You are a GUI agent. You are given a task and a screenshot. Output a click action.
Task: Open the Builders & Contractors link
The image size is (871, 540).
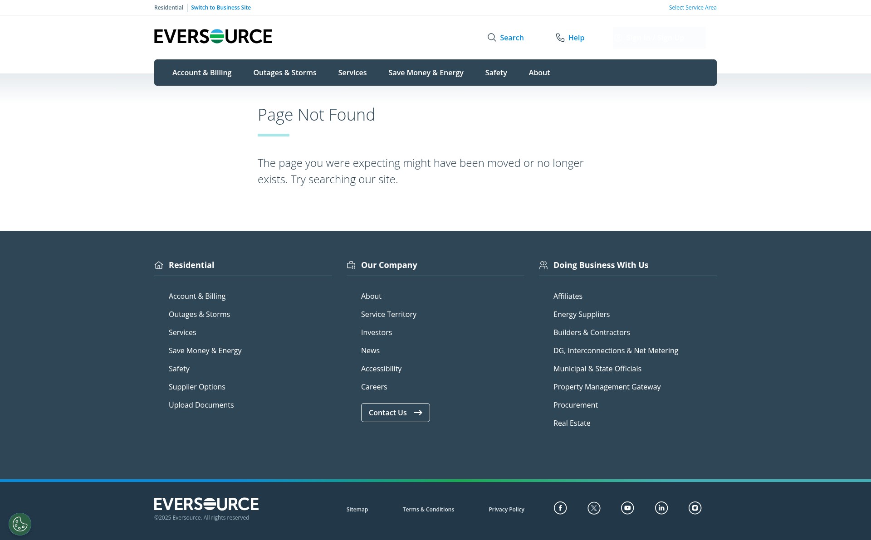coord(592,332)
